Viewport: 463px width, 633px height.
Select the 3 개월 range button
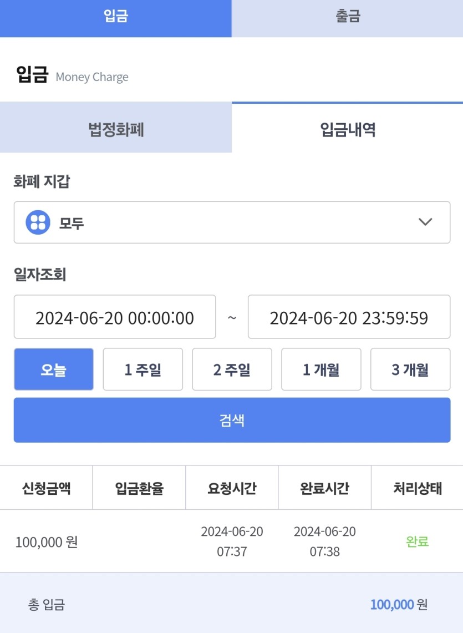tap(410, 369)
